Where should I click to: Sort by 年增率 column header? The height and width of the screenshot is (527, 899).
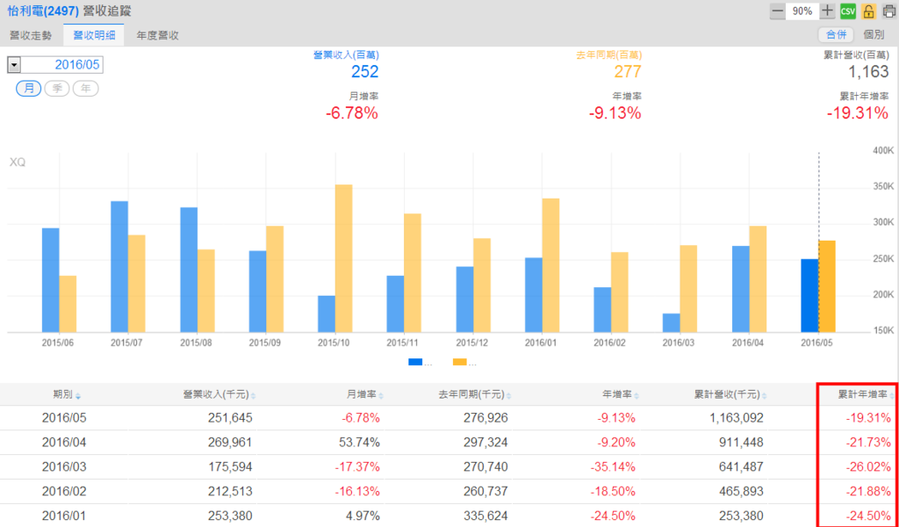(621, 394)
